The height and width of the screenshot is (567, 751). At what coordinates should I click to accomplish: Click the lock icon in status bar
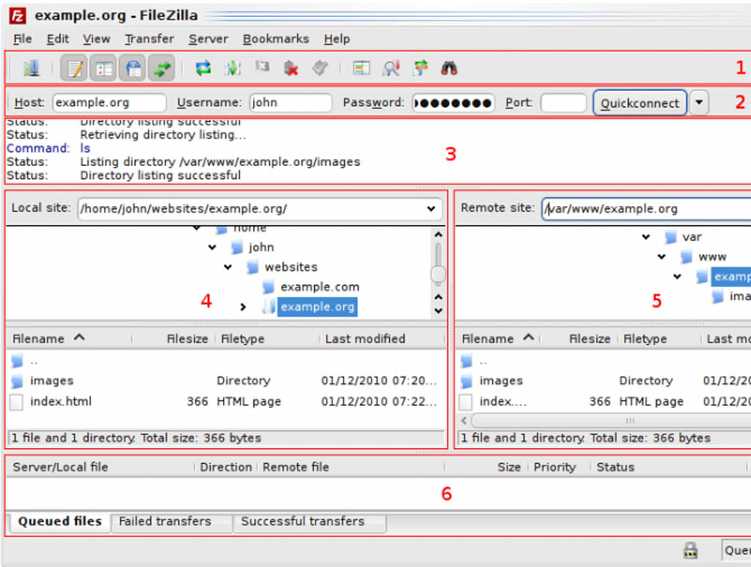coord(690,550)
